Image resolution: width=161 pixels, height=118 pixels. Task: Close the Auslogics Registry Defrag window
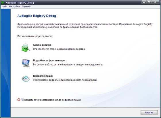(x=155, y=2)
